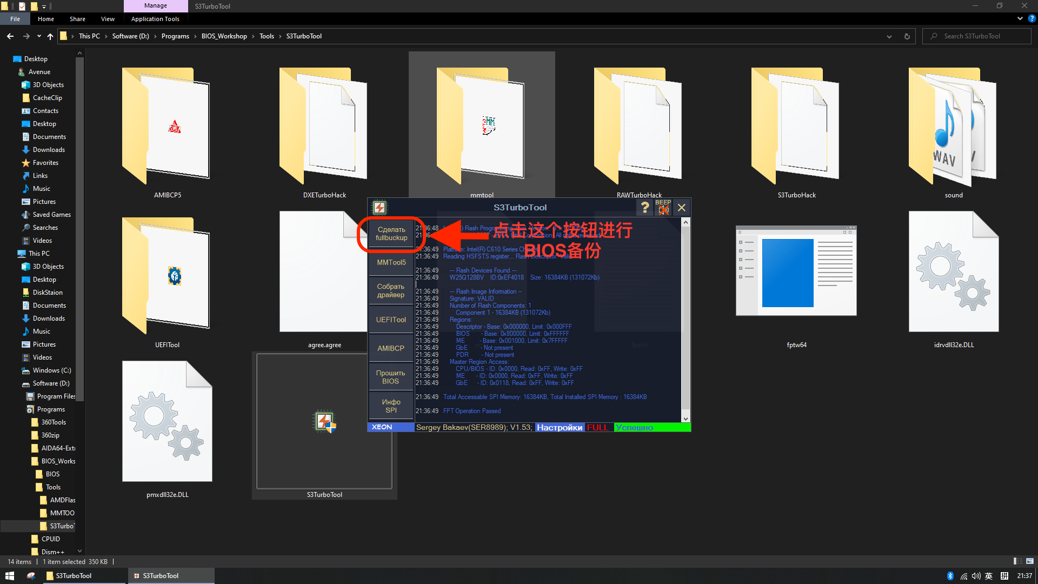This screenshot has height=584, width=1038.
Task: Select the S3TurboHack folder icon
Action: click(x=796, y=126)
